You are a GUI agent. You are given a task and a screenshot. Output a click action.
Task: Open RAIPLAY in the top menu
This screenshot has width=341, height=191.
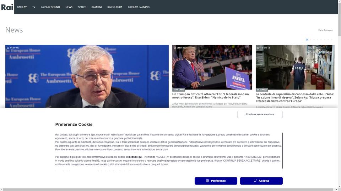pos(22,7)
